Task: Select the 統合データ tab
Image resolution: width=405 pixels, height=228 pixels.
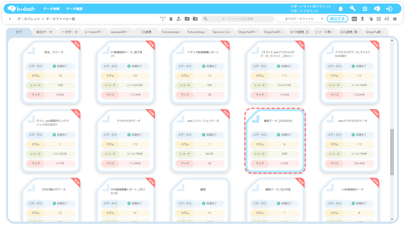Action: [44, 32]
